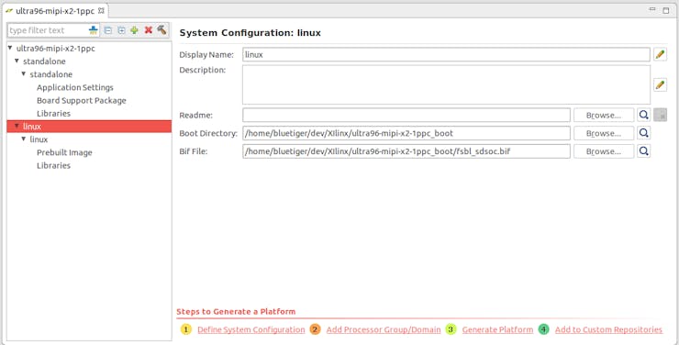Close the ultra96-mipi-x2-1ppc editor tab

coord(101,11)
